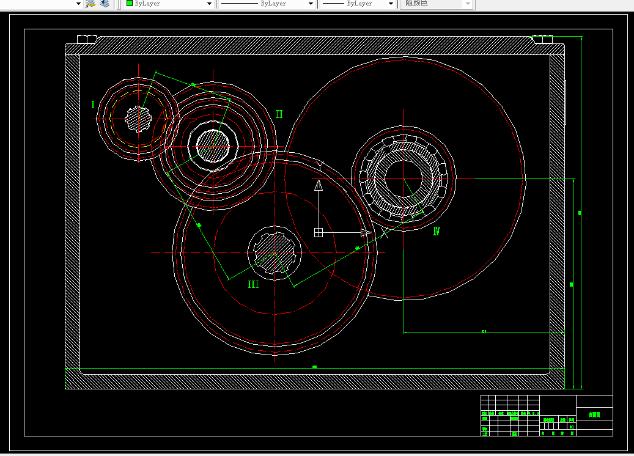Click the drawing name cell in the title block
This screenshot has height=456, width=634.
594,415
